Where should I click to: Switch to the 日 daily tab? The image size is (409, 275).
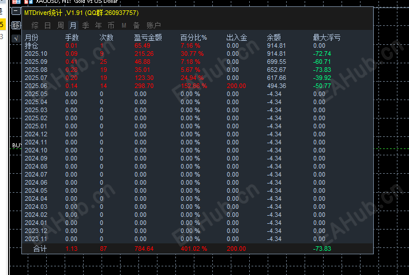(x=47, y=25)
